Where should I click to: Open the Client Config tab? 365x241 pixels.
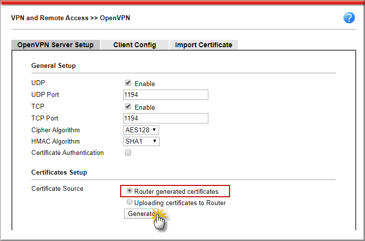134,45
